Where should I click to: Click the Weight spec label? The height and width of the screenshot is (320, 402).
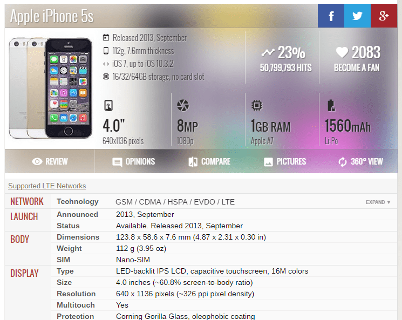point(69,248)
